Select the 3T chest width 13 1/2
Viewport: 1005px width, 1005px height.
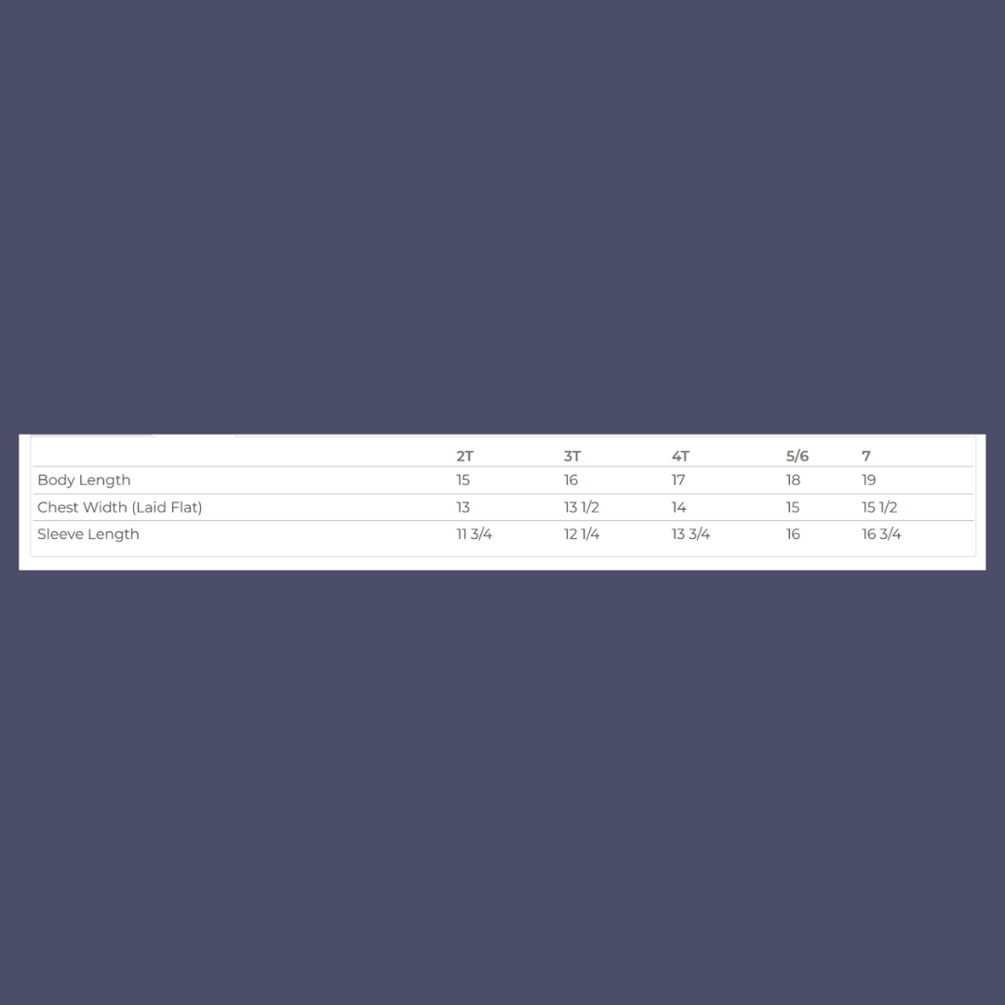(582, 507)
